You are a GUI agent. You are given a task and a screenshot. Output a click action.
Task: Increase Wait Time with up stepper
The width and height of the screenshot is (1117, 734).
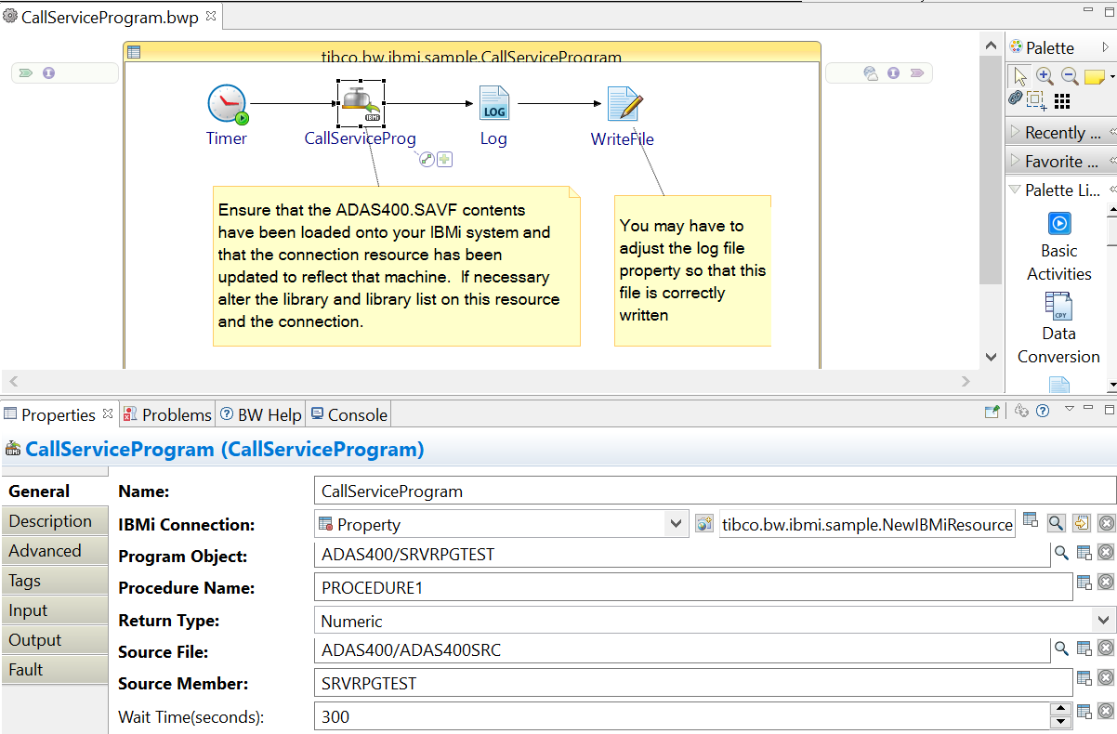(x=1059, y=710)
